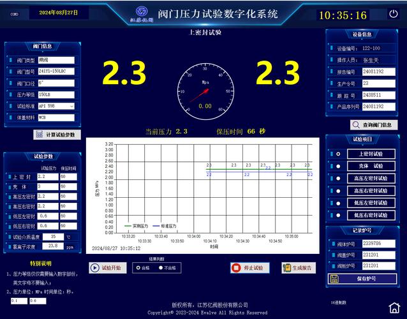Viewport: 407px width, 319px height.
Task: Click the 16进制数 label
Action: pyautogui.click(x=338, y=302)
